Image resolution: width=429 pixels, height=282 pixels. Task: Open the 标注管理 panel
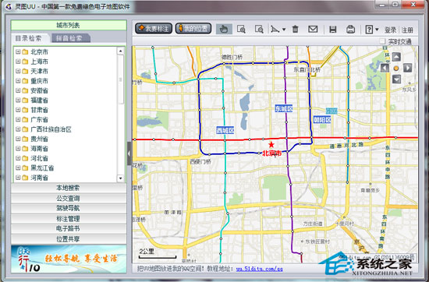pos(69,219)
